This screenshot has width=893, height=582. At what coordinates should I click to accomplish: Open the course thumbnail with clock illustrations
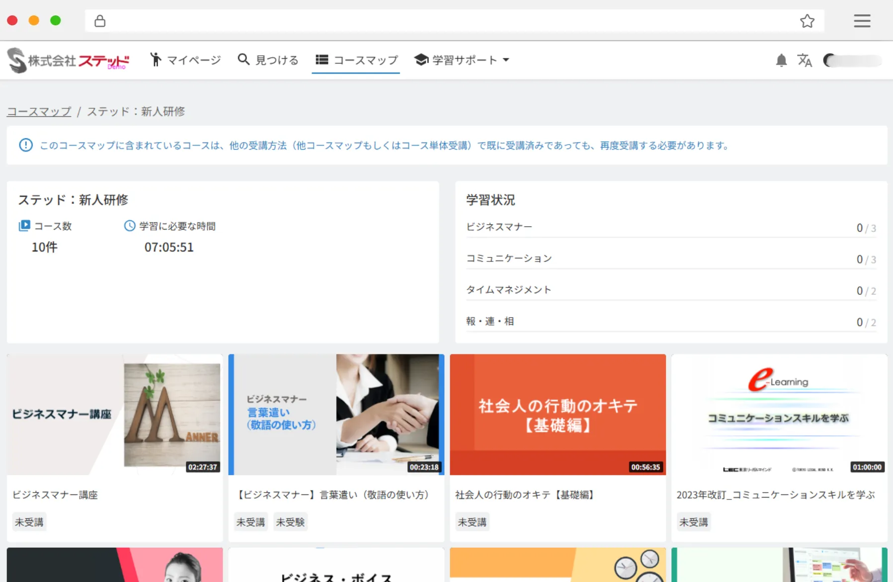click(558, 565)
